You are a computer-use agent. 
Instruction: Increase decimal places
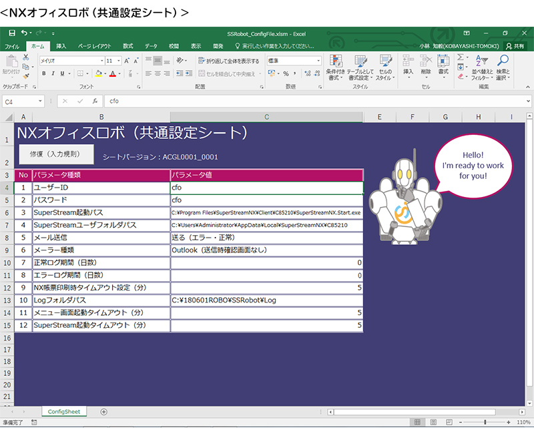coord(308,73)
